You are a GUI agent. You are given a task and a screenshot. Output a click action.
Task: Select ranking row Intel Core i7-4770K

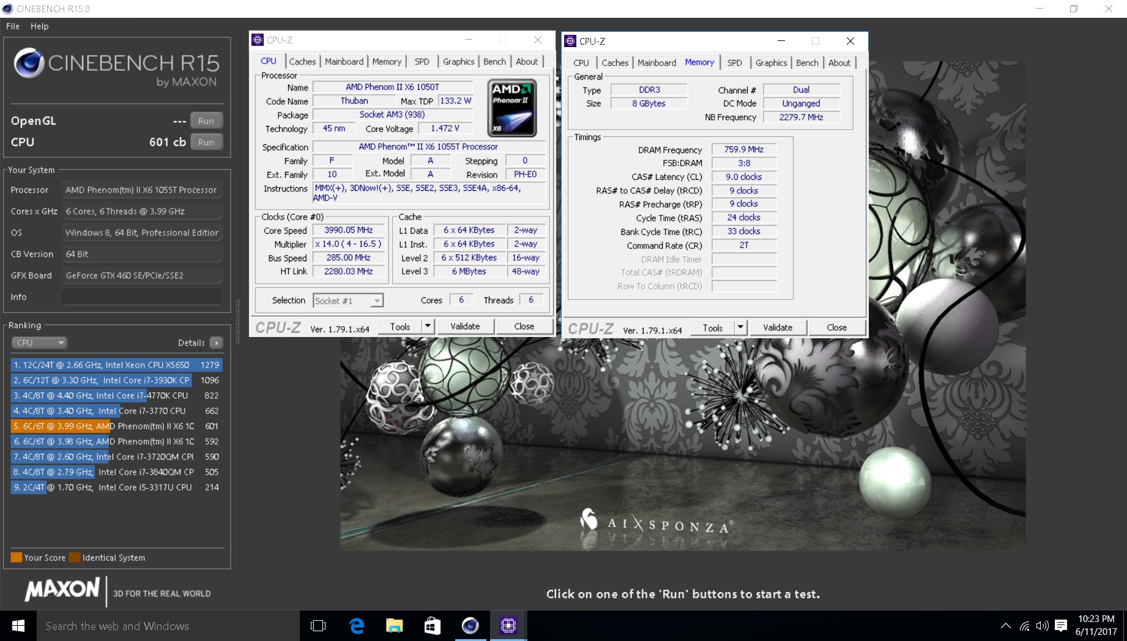116,395
